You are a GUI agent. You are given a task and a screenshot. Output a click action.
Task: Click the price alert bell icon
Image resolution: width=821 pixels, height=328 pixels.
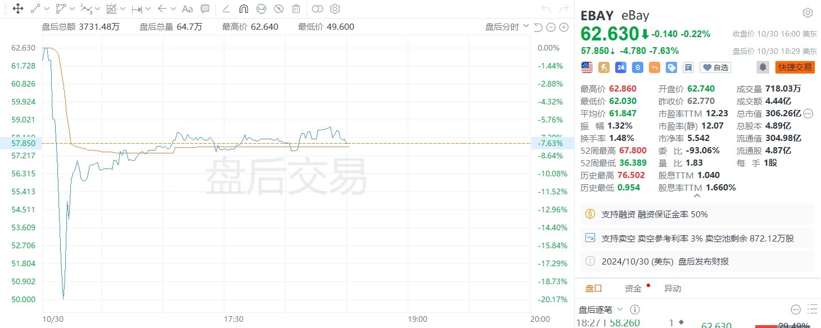coord(763,67)
